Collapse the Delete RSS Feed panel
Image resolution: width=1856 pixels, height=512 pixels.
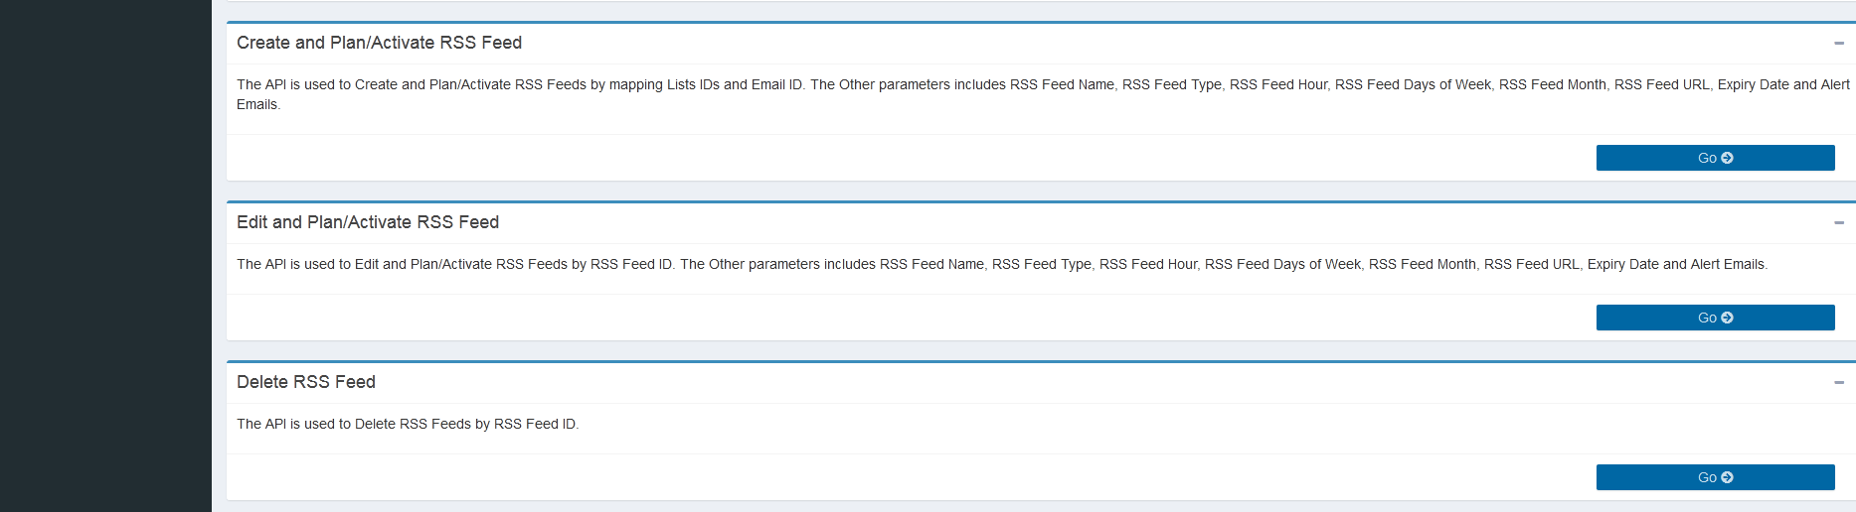coord(1838,383)
